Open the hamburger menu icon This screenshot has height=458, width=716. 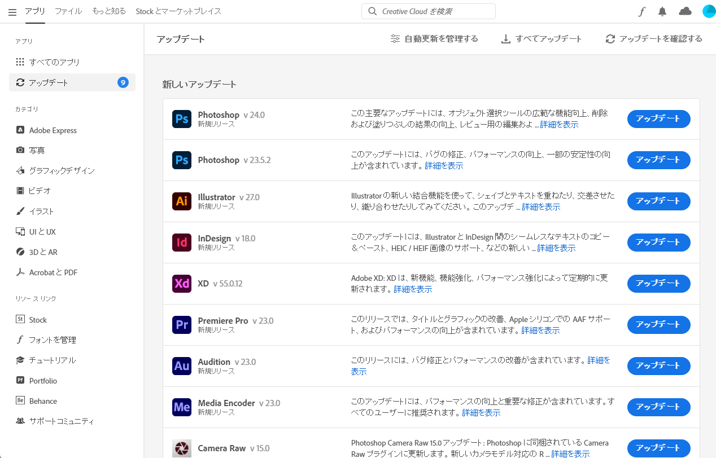pos(12,12)
